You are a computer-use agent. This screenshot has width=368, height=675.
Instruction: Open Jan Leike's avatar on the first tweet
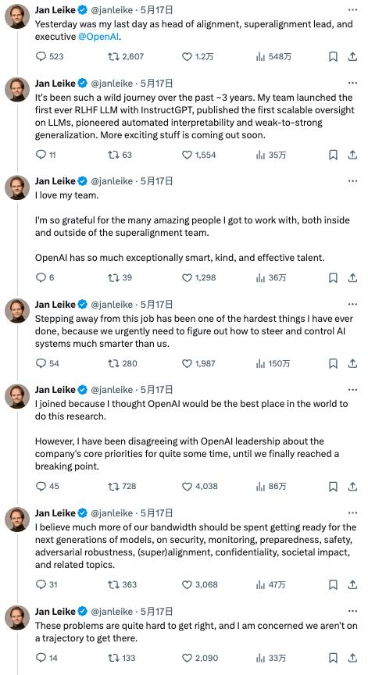pos(17,16)
